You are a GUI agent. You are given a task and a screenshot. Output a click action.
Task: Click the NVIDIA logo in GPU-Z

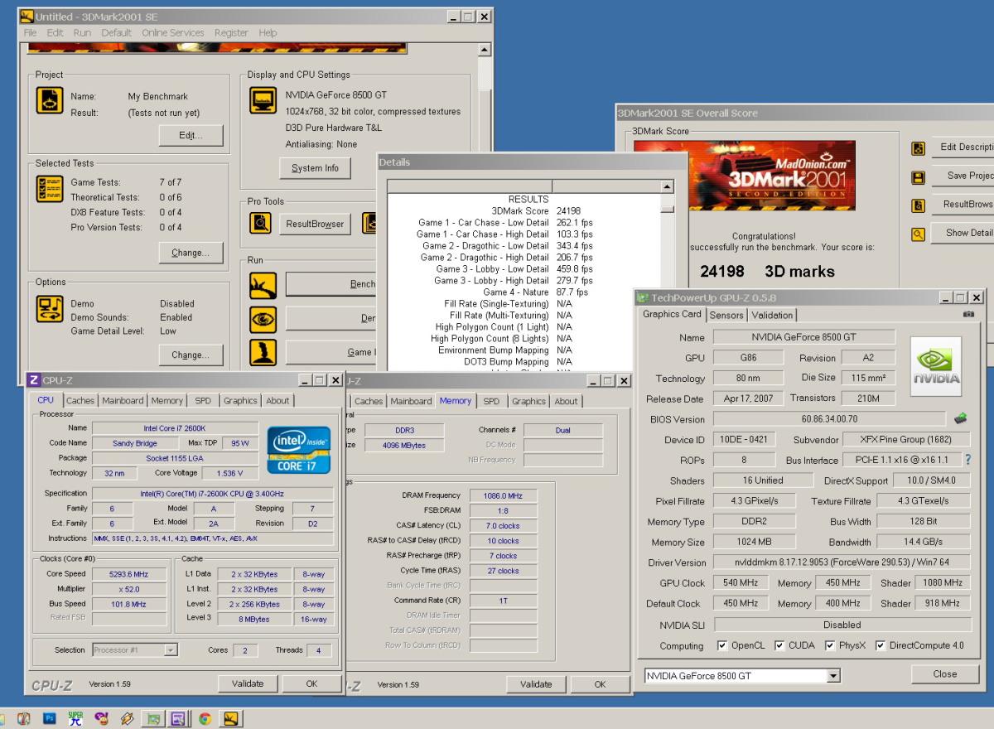coord(936,365)
